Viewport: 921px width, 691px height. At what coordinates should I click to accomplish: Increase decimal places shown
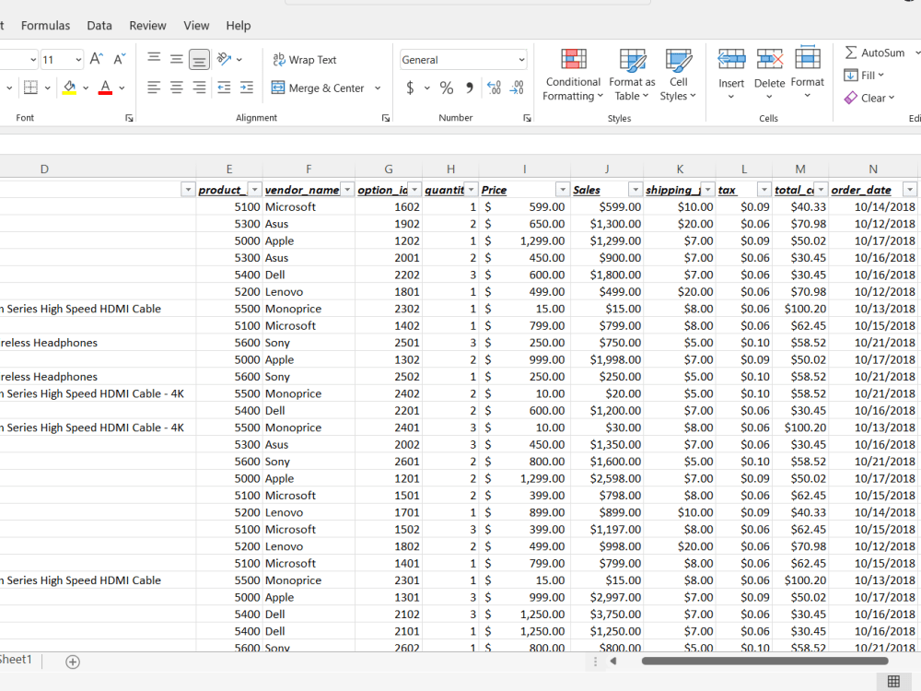click(494, 88)
